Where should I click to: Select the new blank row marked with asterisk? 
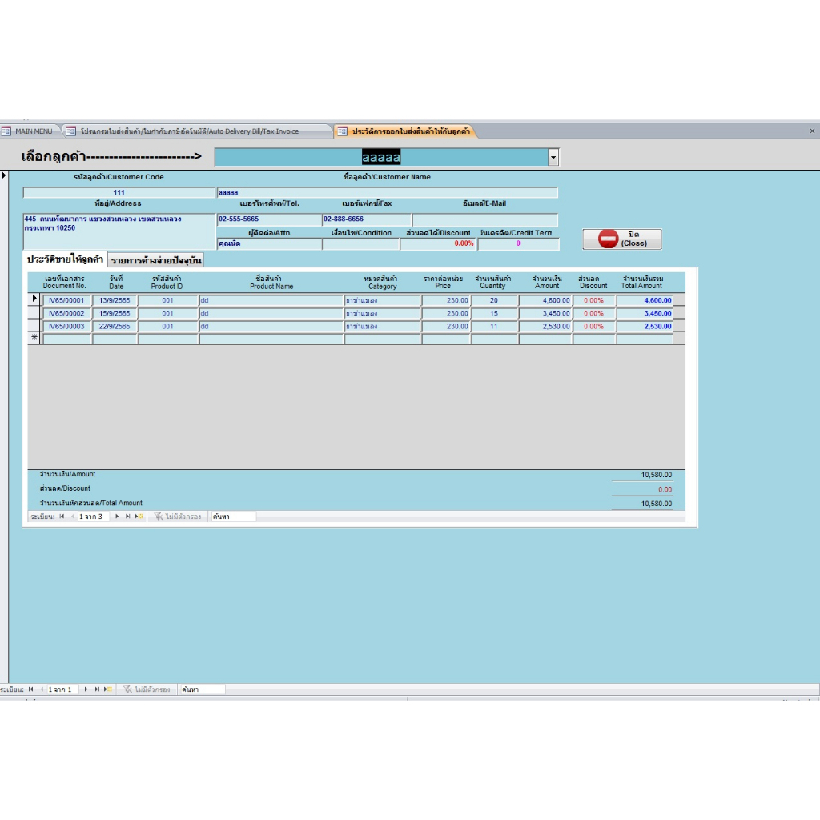click(x=34, y=339)
